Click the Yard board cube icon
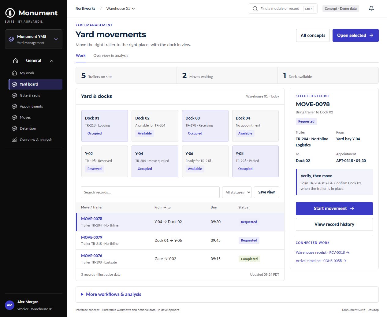This screenshot has width=387, height=317. [x=14, y=84]
